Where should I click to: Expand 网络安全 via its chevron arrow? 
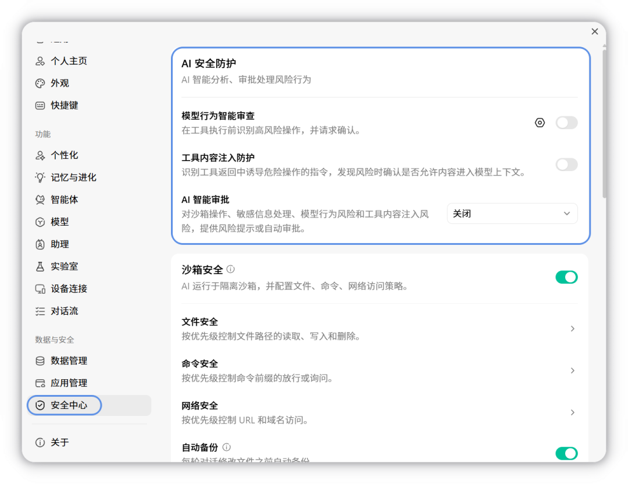tap(572, 412)
